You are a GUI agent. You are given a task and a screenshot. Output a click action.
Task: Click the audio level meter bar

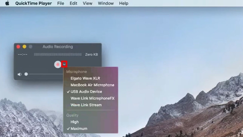[58, 54]
